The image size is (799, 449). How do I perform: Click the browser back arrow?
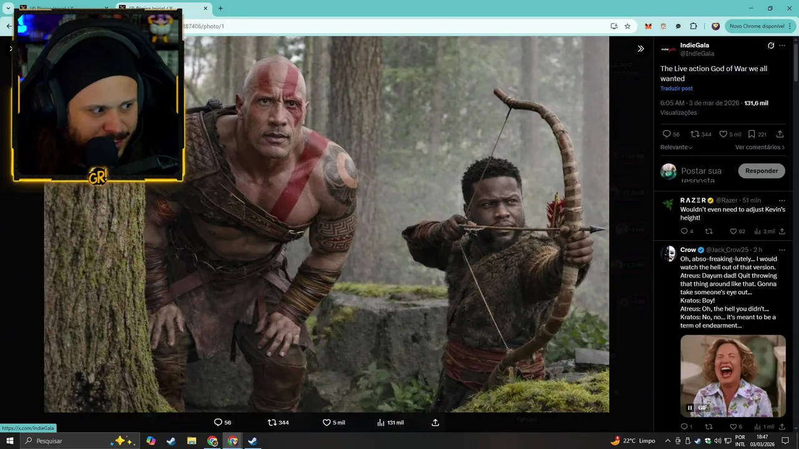coord(9,26)
